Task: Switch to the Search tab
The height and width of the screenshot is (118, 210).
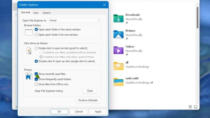Action: click(47, 13)
